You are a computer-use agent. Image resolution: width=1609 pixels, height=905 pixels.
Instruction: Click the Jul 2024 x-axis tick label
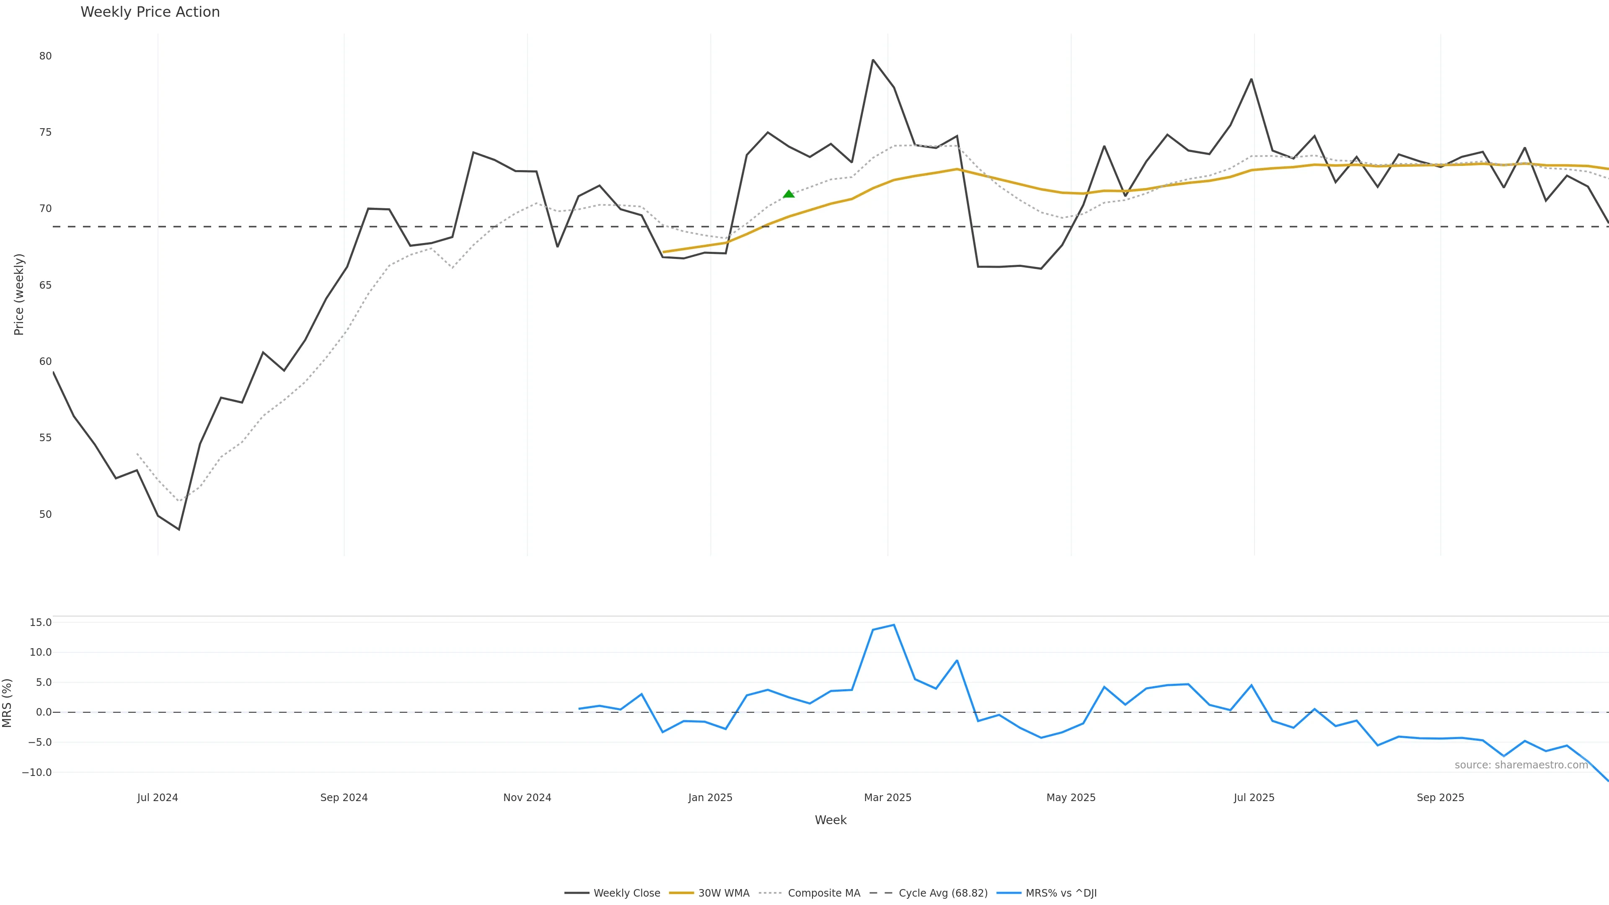pyautogui.click(x=158, y=798)
